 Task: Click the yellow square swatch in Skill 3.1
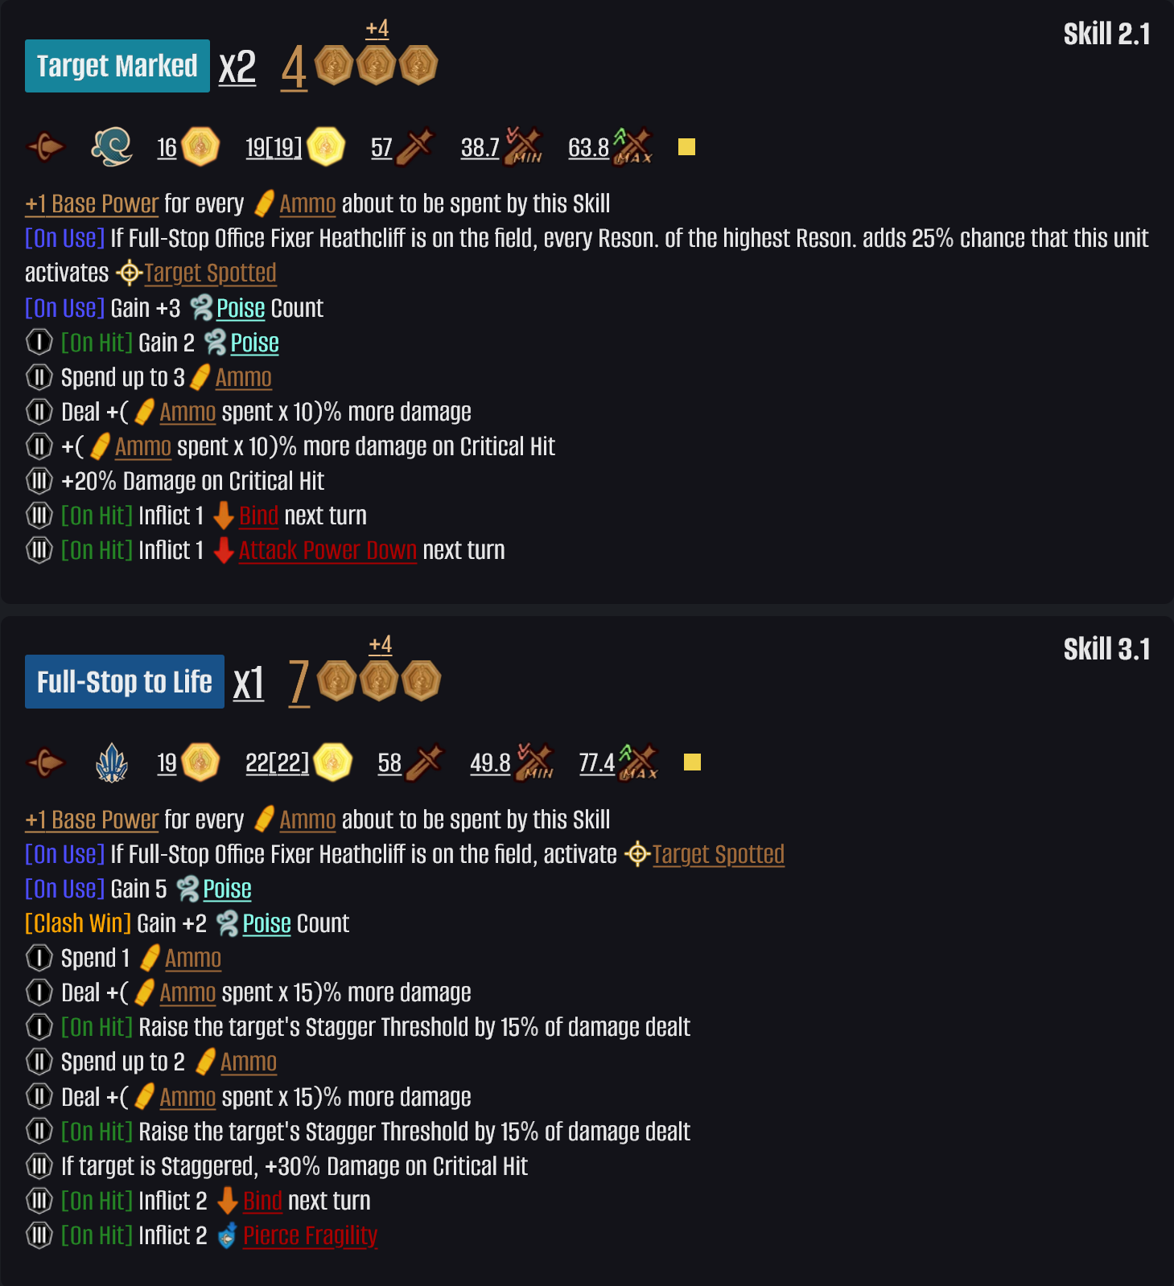(692, 762)
